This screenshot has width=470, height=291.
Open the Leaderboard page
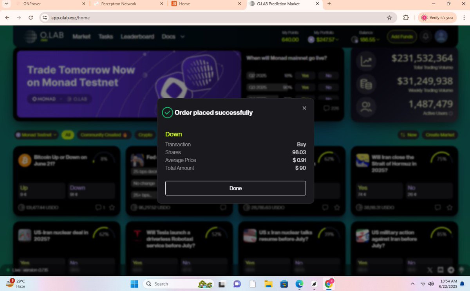click(137, 36)
